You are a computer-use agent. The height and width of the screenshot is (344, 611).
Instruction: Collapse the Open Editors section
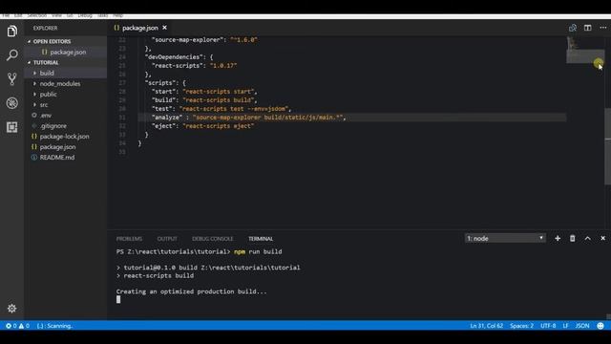point(52,41)
